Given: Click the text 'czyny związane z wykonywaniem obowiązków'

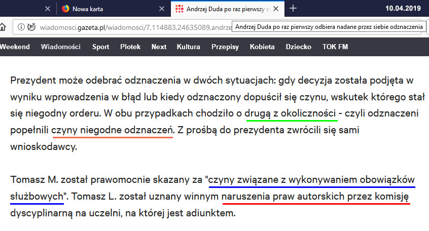Looking at the screenshot, I should tap(311, 180).
